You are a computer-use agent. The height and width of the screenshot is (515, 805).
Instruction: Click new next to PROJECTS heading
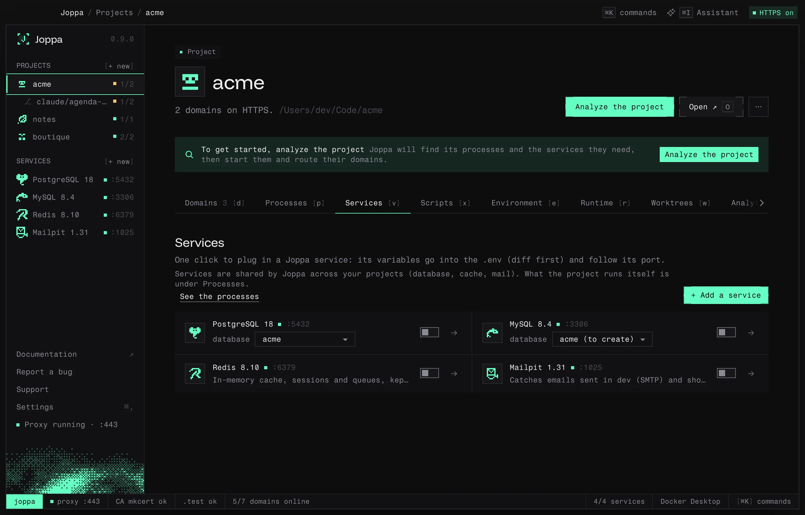click(x=119, y=66)
